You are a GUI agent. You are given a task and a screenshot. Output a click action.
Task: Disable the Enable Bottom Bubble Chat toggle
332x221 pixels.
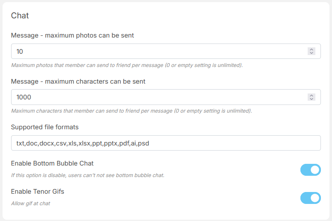click(x=310, y=170)
